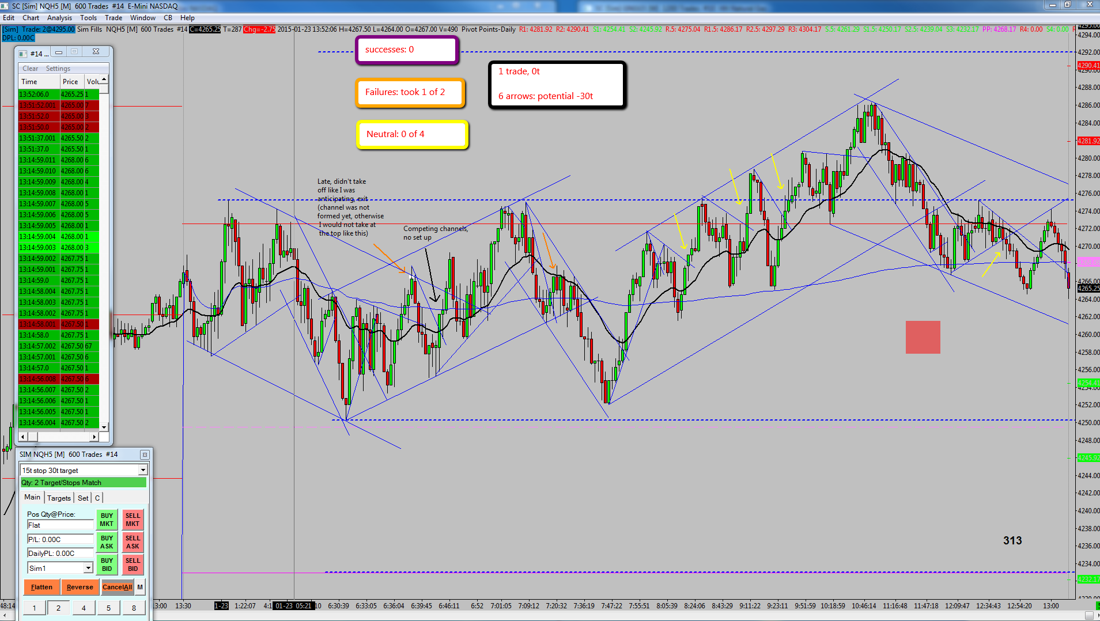This screenshot has height=621, width=1100.
Task: Select quantity 2 button
Action: click(x=58, y=608)
